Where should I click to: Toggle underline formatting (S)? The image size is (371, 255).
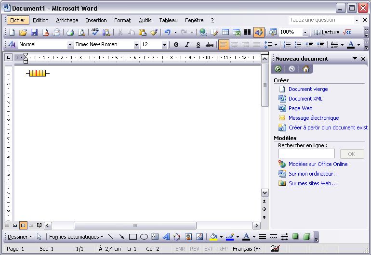199,44
